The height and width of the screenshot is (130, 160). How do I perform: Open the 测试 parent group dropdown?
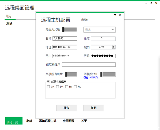click(99, 30)
